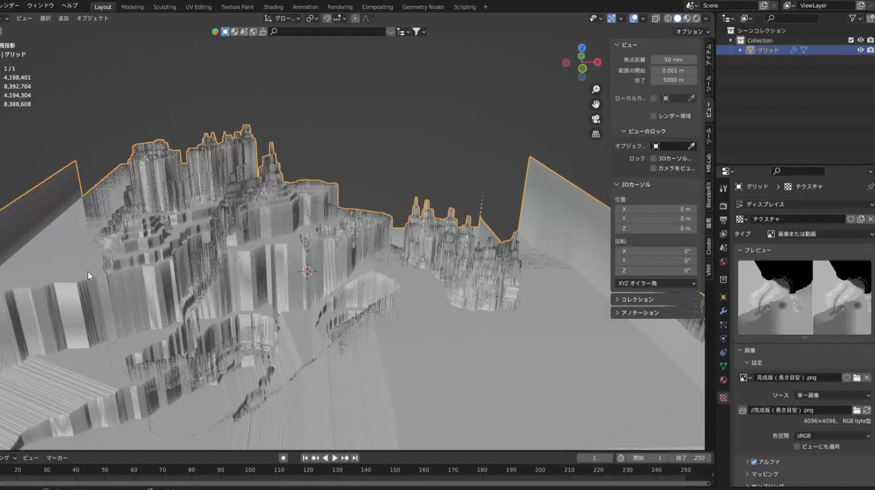The width and height of the screenshot is (875, 490).
Task: Jump to the timeline end frame
Action: 355,458
